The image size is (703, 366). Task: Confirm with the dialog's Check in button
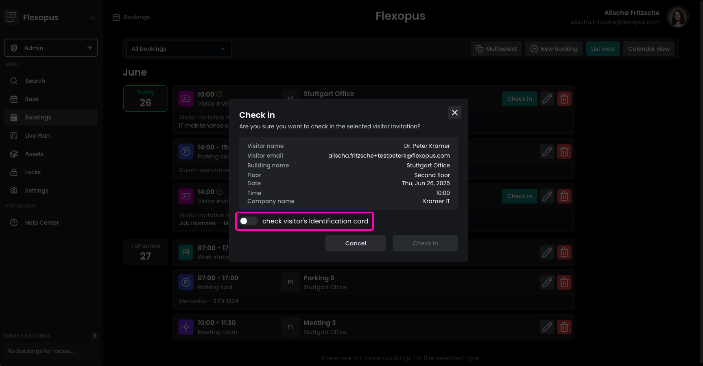tap(425, 243)
